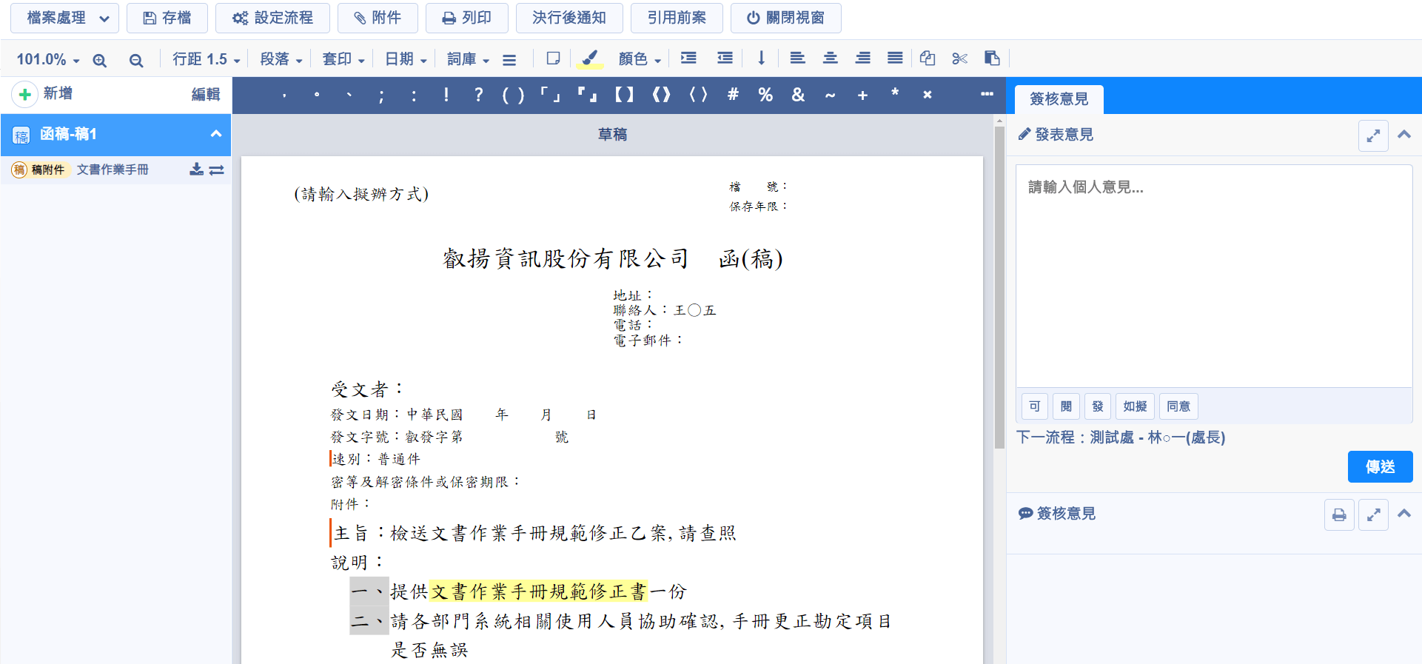Screen dimensions: 1422x664
Task: Select the highlighter brush tool
Action: tap(589, 58)
